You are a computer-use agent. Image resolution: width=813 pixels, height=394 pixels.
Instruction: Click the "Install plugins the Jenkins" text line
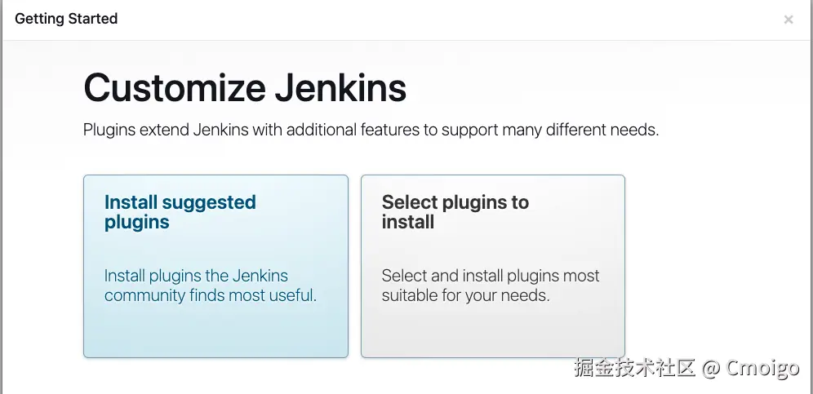196,276
